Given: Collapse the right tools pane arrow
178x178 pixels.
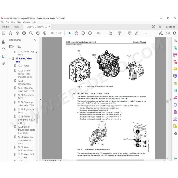Looking at the screenshot, I should pyautogui.click(x=170, y=99).
